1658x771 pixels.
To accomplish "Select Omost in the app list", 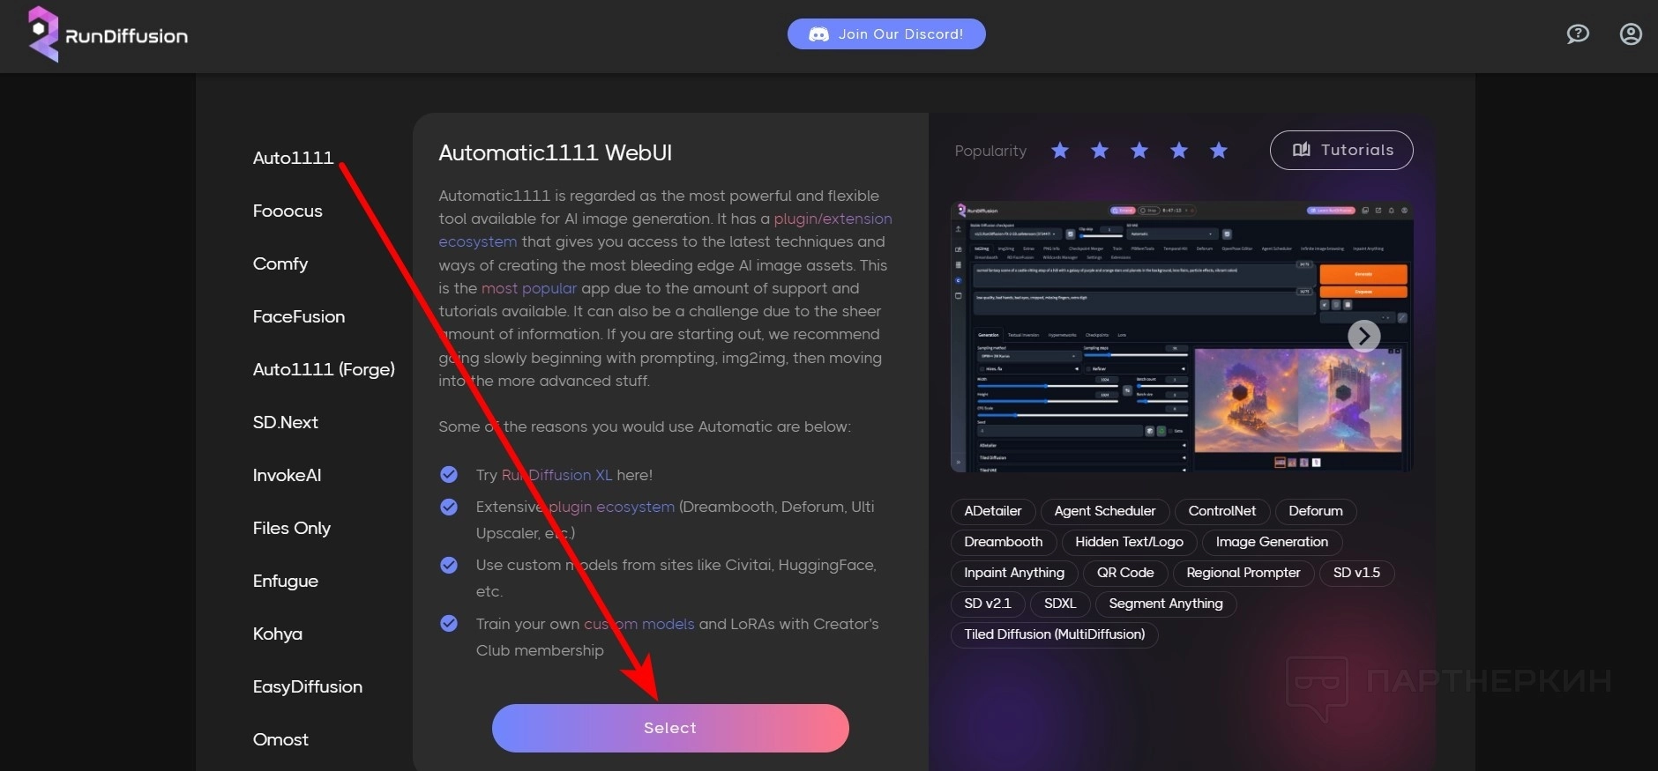I will pyautogui.click(x=280, y=739).
